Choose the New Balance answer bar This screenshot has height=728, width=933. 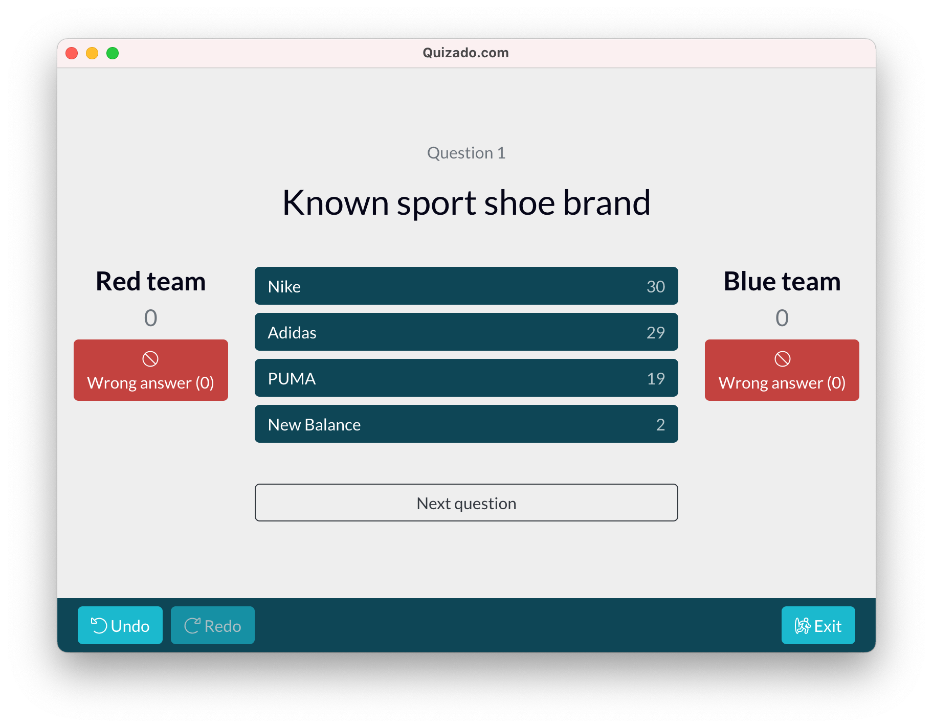466,424
